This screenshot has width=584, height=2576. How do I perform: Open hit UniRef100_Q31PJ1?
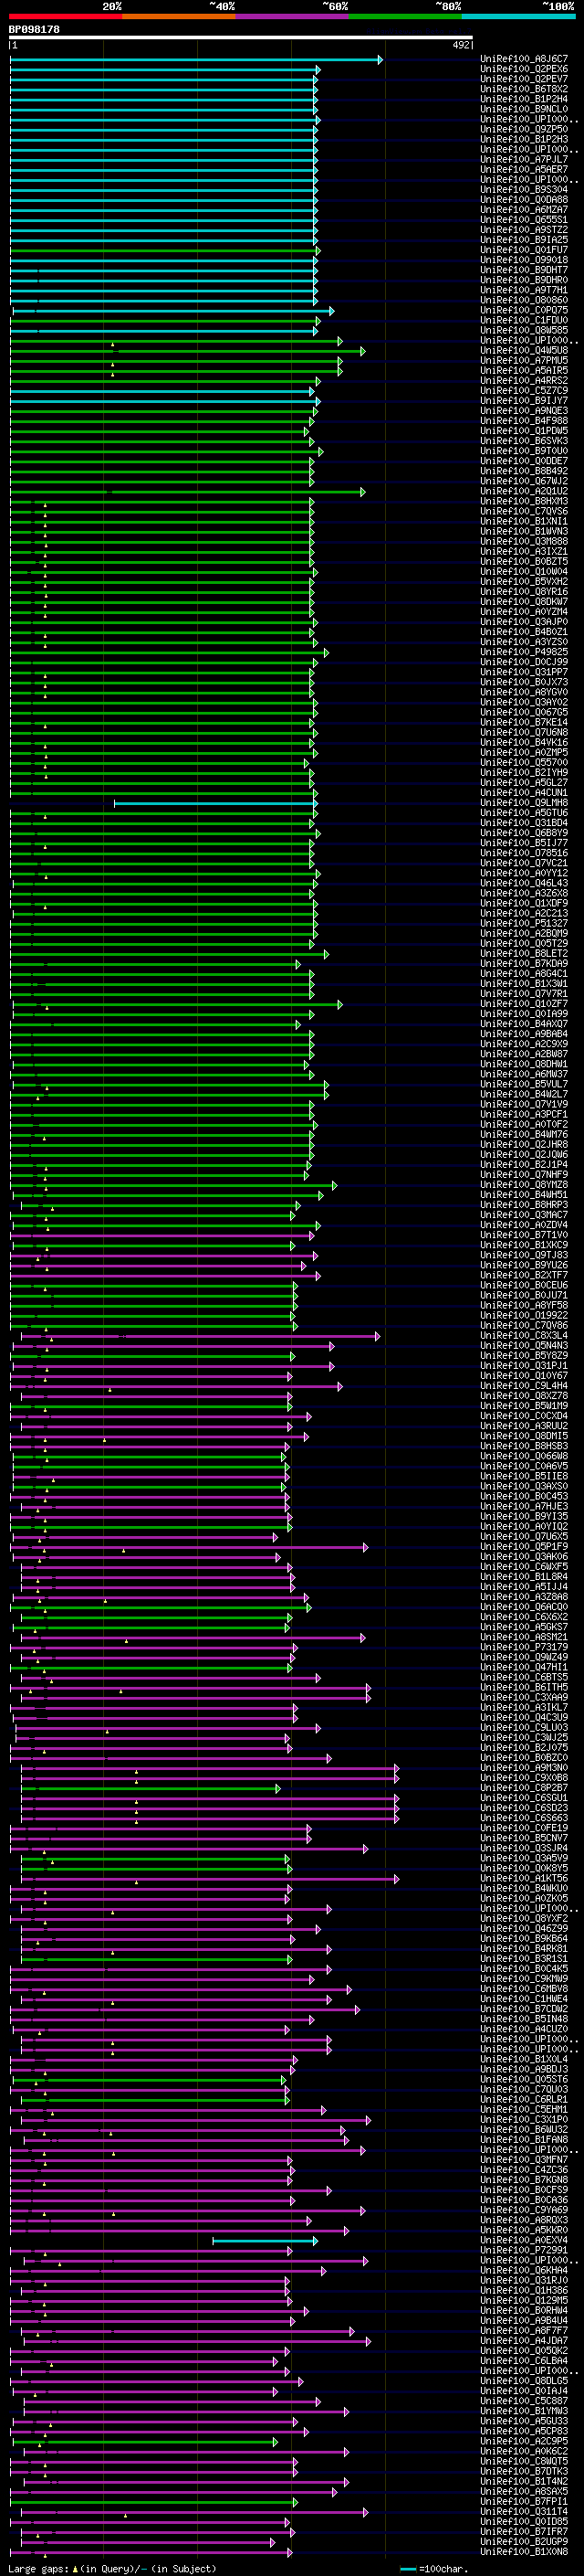(524, 1366)
